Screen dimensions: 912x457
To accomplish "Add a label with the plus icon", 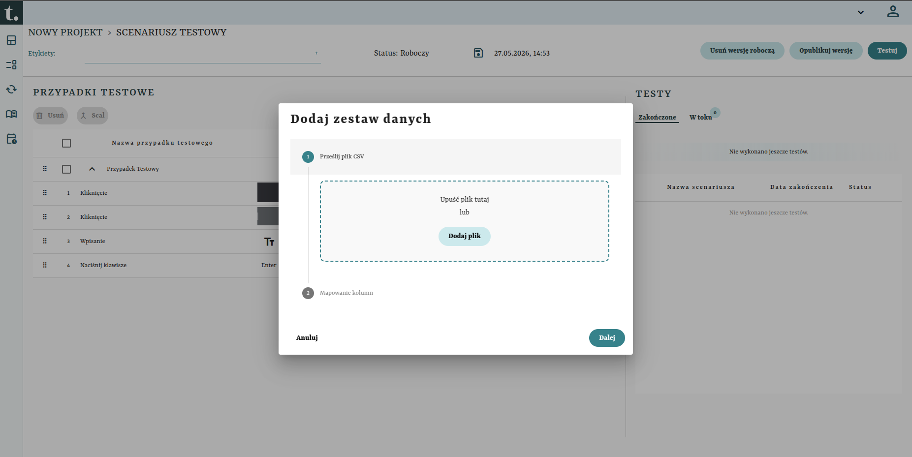I will 316,53.
